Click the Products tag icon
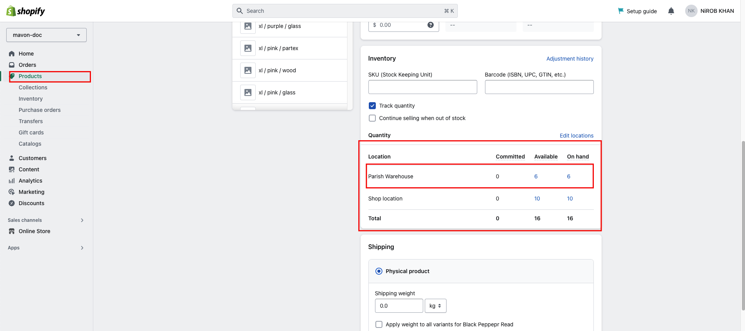745x331 pixels. [x=12, y=76]
